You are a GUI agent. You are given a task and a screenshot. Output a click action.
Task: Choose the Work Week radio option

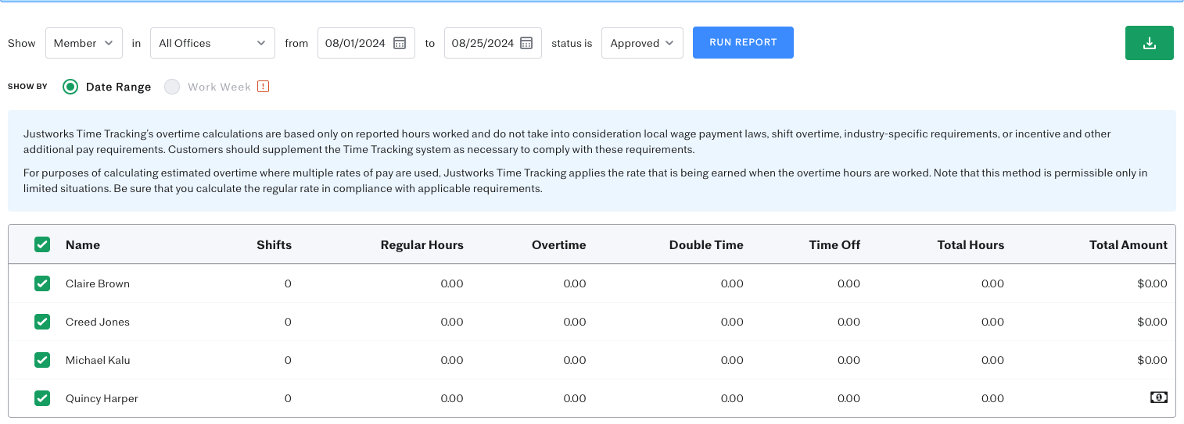172,87
